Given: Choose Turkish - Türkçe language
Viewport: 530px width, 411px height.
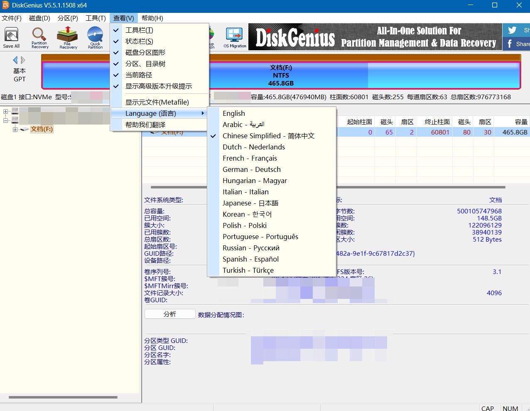Looking at the screenshot, I should tap(272, 270).
